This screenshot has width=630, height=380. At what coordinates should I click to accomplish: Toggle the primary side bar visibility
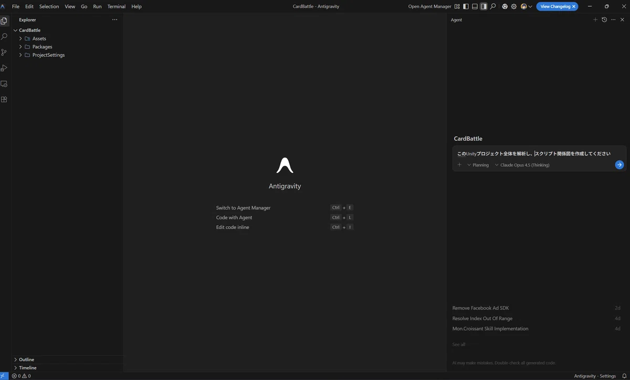tap(466, 6)
